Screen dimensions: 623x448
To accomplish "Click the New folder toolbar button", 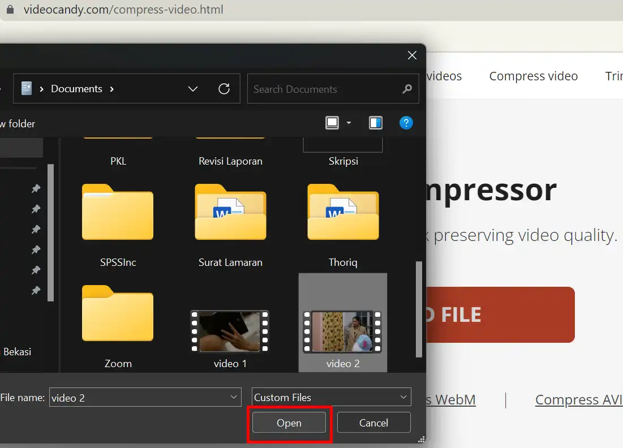I will pyautogui.click(x=18, y=124).
